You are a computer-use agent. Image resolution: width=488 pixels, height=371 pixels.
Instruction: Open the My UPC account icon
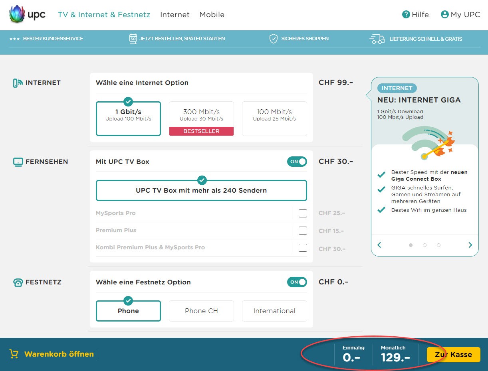[444, 15]
